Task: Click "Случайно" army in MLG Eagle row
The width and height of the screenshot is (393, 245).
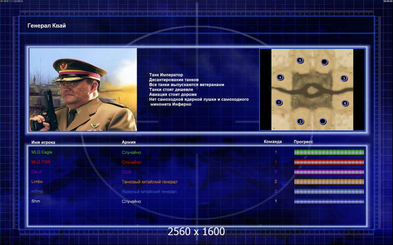Action: [x=131, y=152]
